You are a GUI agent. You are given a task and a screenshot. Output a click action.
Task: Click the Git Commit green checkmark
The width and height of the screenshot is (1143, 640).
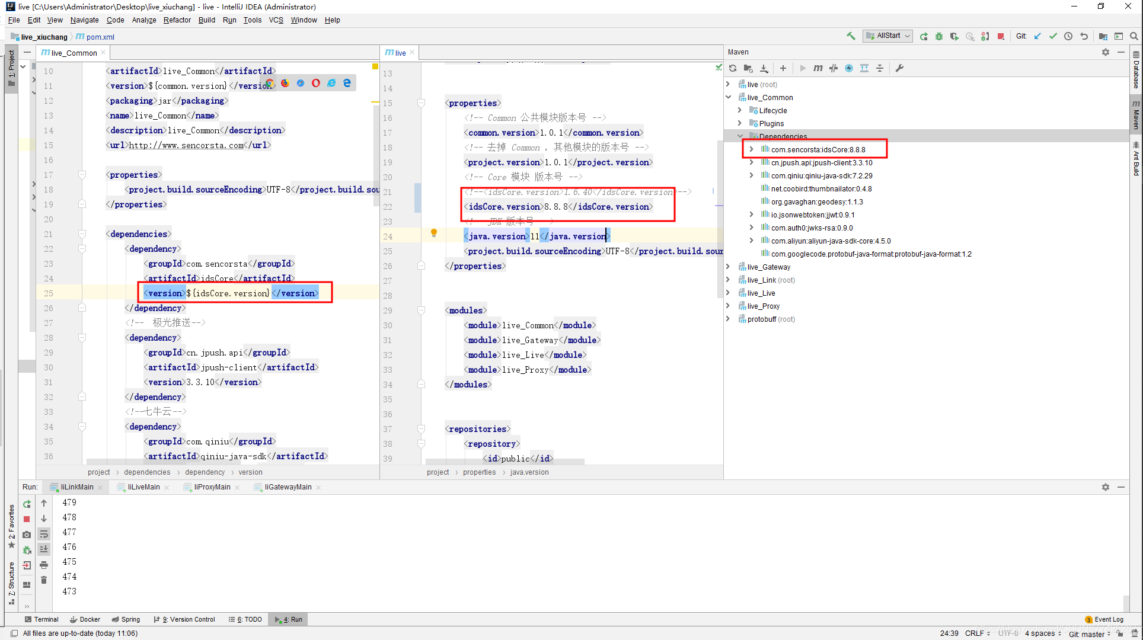tap(1053, 36)
